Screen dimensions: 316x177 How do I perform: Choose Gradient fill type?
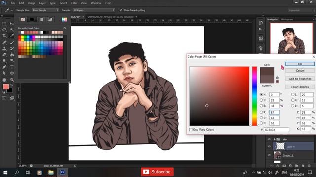40,19
